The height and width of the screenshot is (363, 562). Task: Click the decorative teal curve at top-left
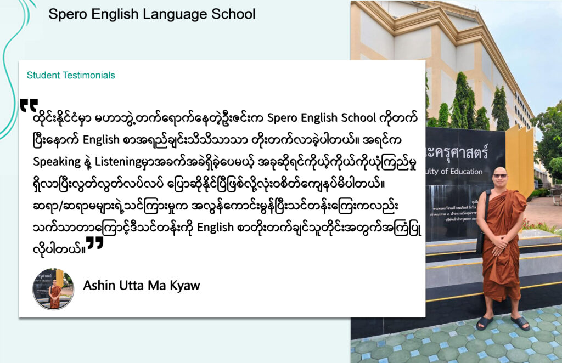[11, 66]
